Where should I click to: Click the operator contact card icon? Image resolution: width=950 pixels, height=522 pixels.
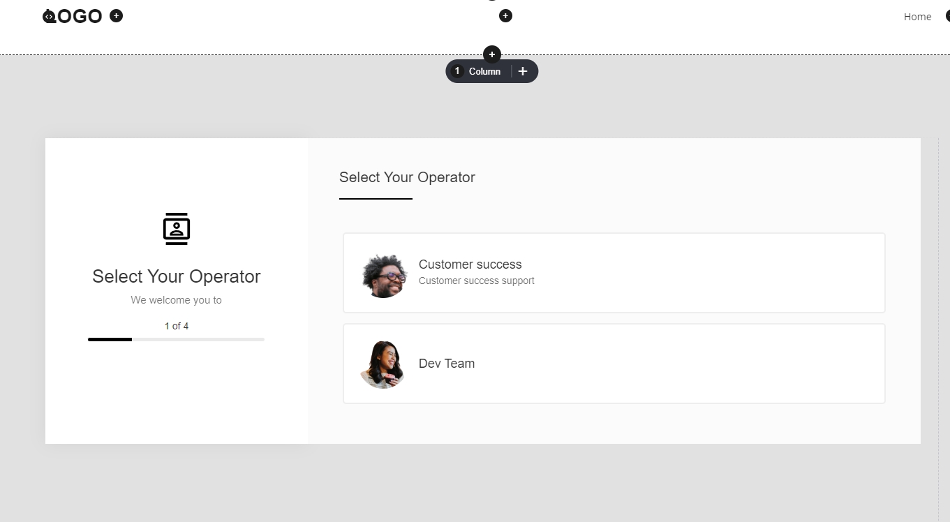pyautogui.click(x=177, y=229)
